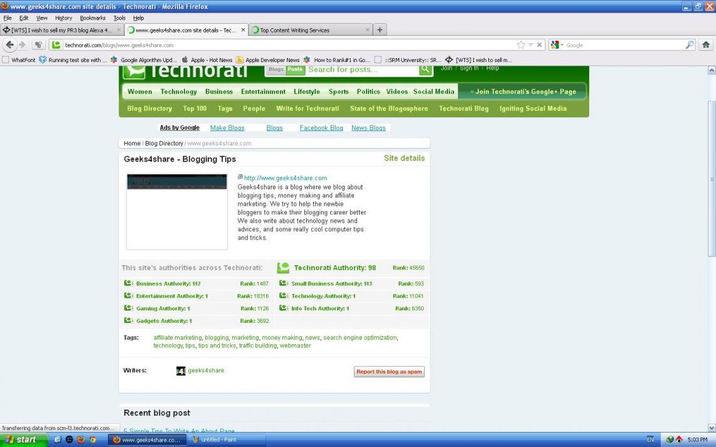The image size is (716, 447).
Task: Click the icon beside Gadgets Authority: 1
Action: tap(129, 320)
